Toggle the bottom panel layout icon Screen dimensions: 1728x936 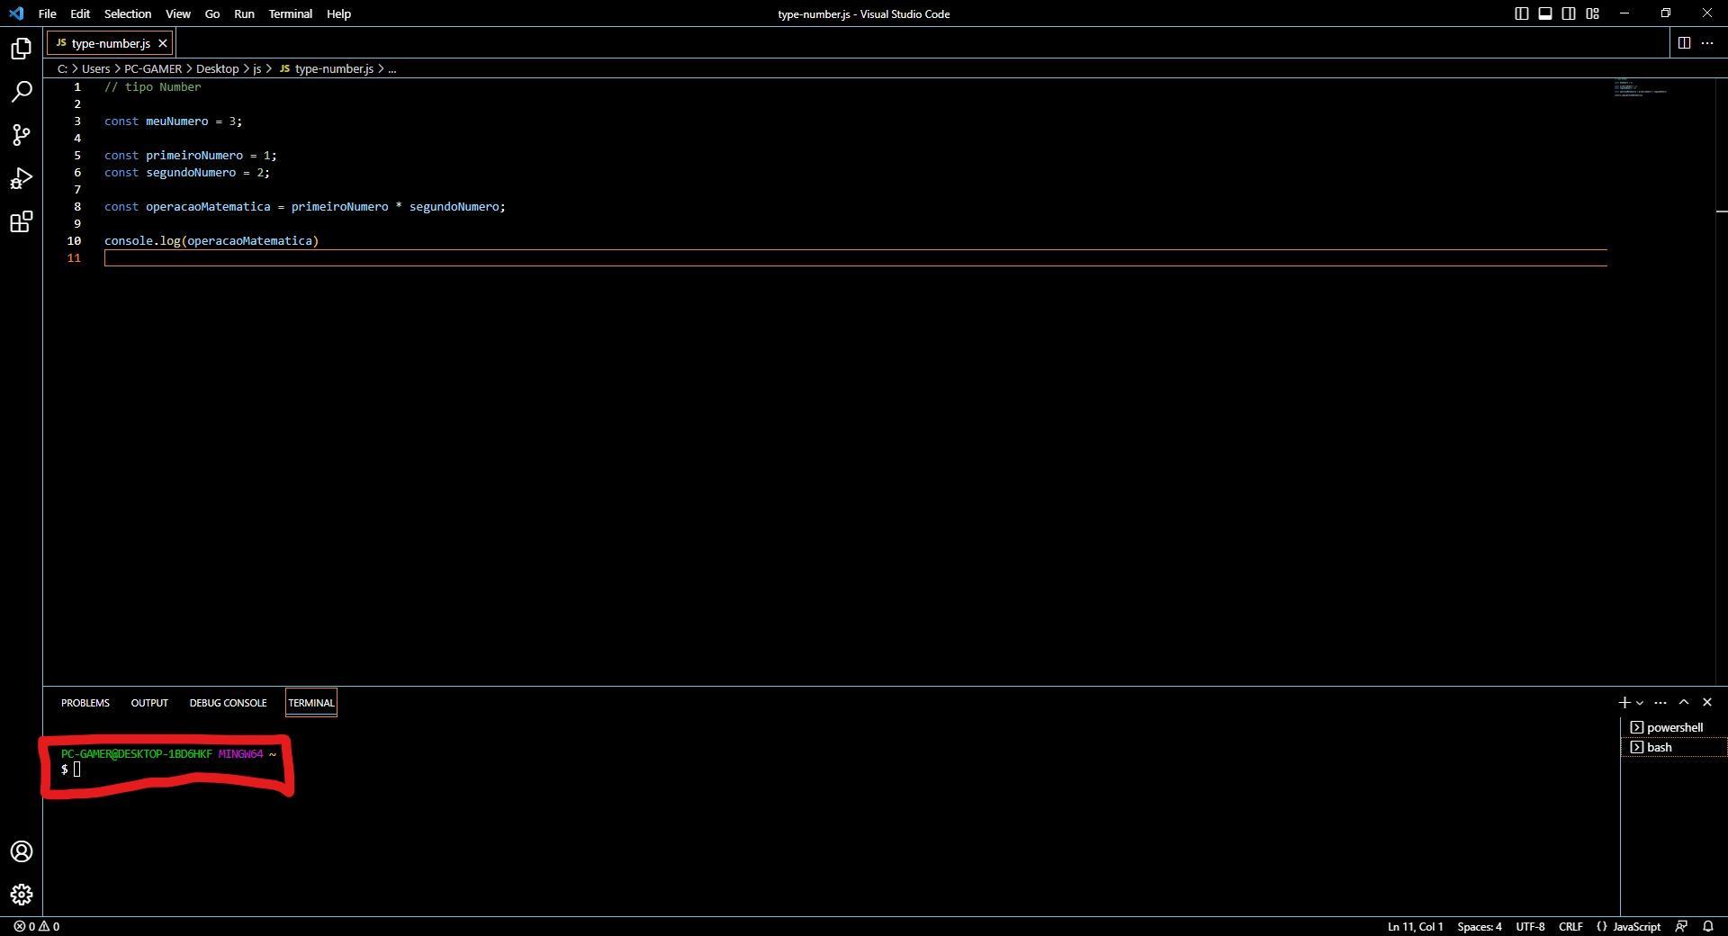click(x=1545, y=13)
